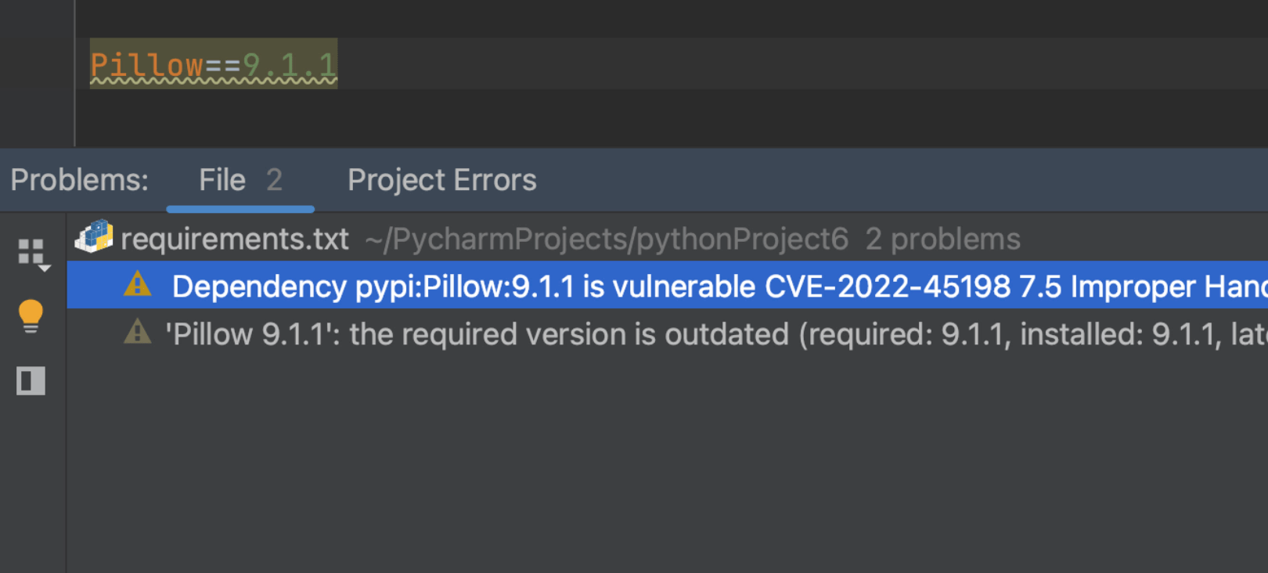Click the '2 problems' count text

942,240
